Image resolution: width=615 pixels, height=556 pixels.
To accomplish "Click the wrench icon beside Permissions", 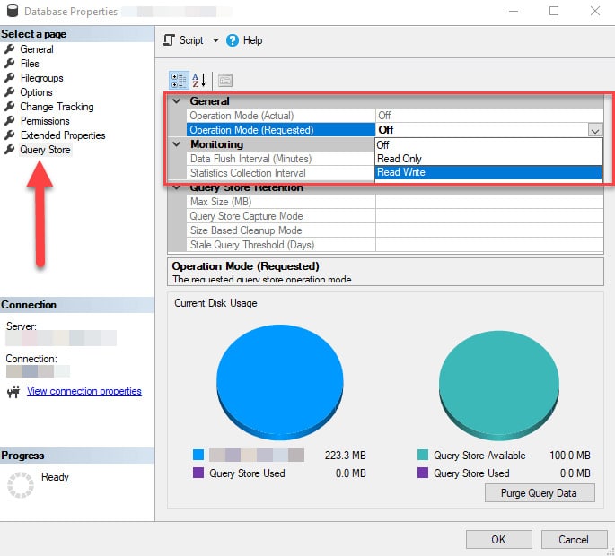I will [10, 121].
